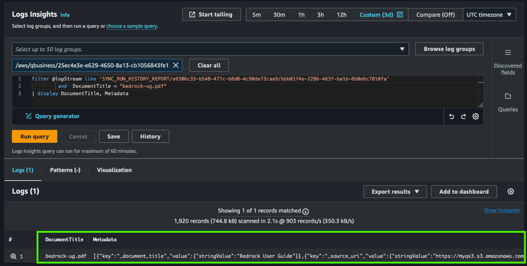The image size is (527, 266).
Task: Switch to the Patterns tab
Action: pyautogui.click(x=65, y=170)
